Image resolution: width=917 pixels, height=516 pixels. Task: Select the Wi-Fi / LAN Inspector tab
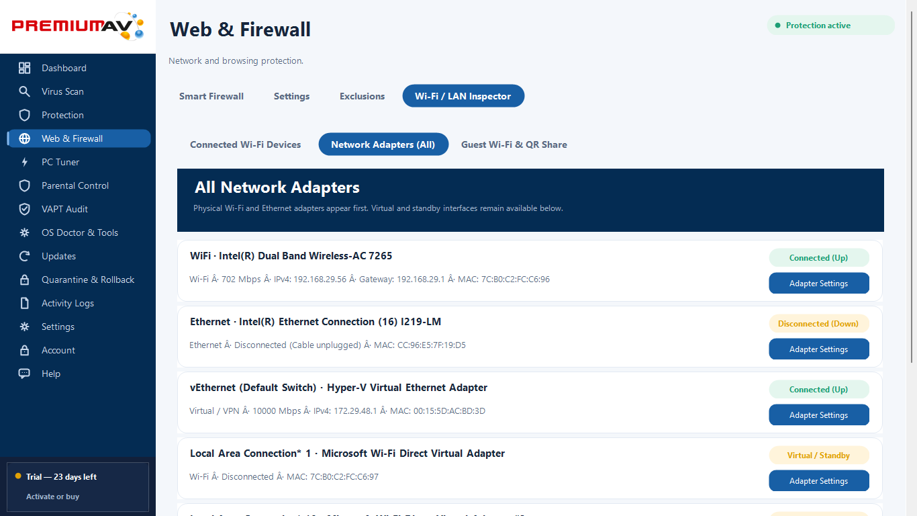click(463, 96)
